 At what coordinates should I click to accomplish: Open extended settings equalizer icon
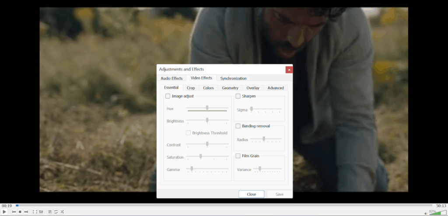pyautogui.click(x=41, y=212)
